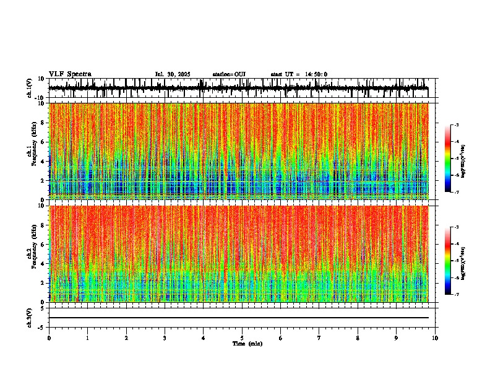Viewport: 490px width, 379px height.
Task: Click time axis tick label "9"
Action: 396,338
